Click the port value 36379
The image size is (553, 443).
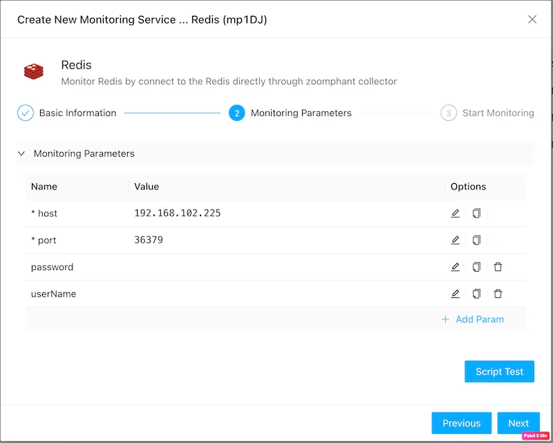[x=149, y=240]
